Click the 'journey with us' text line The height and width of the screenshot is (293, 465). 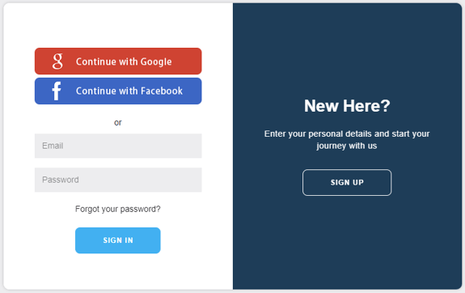(347, 146)
